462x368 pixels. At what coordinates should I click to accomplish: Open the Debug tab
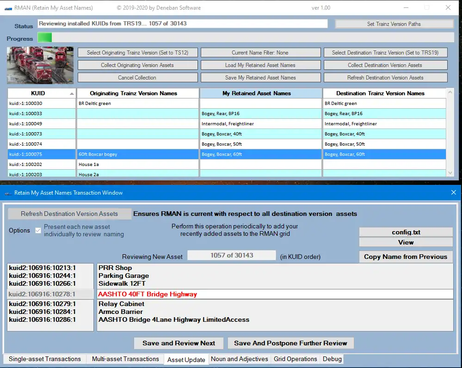tap(332, 359)
